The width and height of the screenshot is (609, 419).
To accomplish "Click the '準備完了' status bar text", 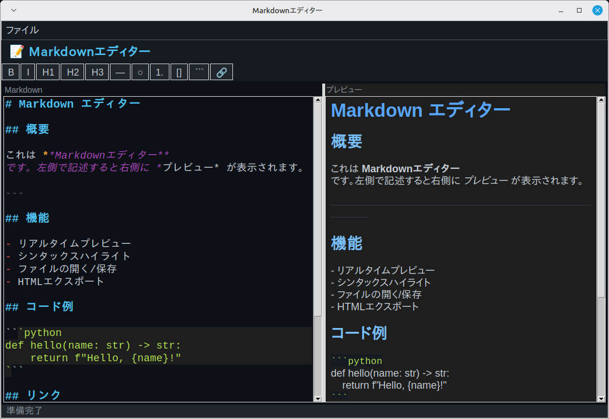I will 25,410.
